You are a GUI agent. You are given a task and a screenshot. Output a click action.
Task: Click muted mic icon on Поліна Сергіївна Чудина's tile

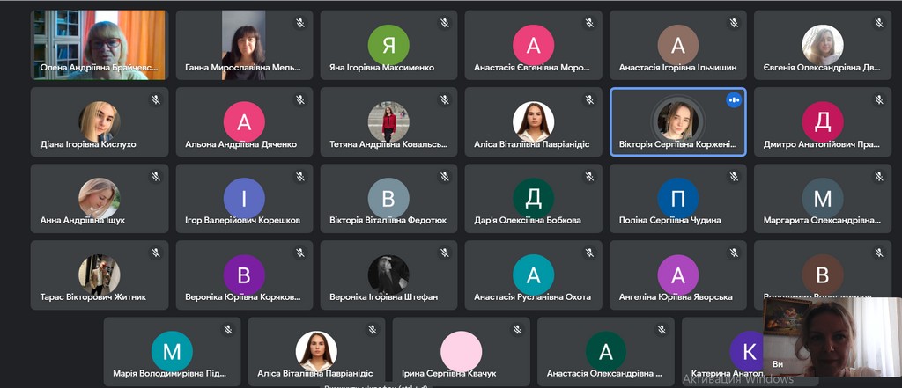[733, 177]
